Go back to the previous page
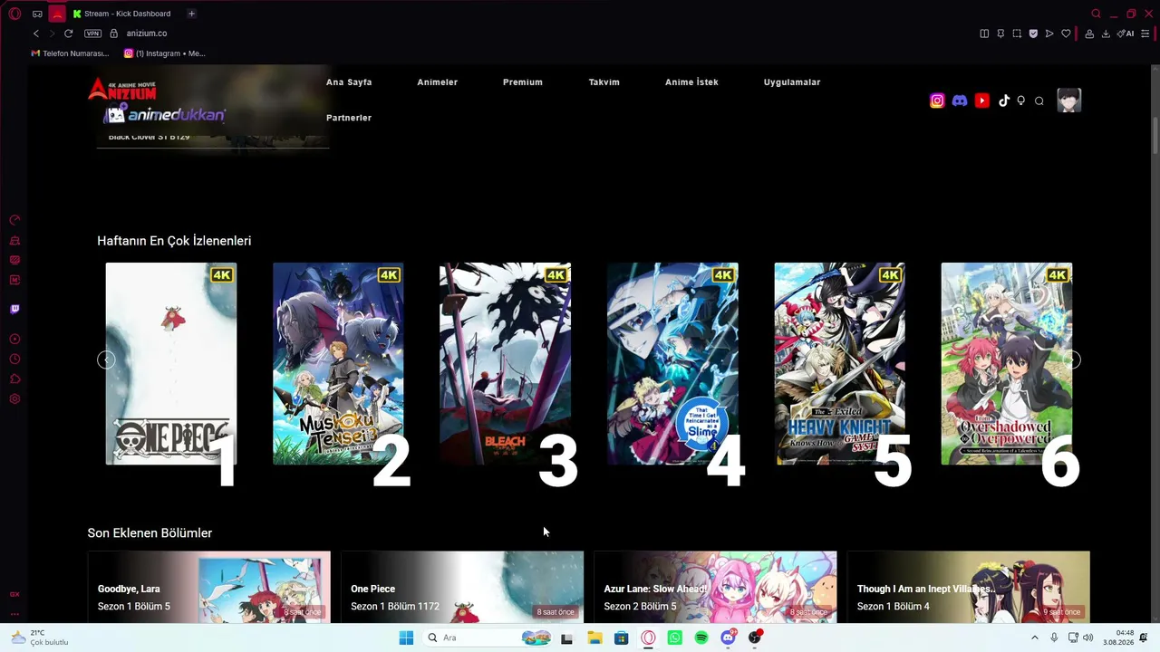The image size is (1160, 652). click(36, 34)
